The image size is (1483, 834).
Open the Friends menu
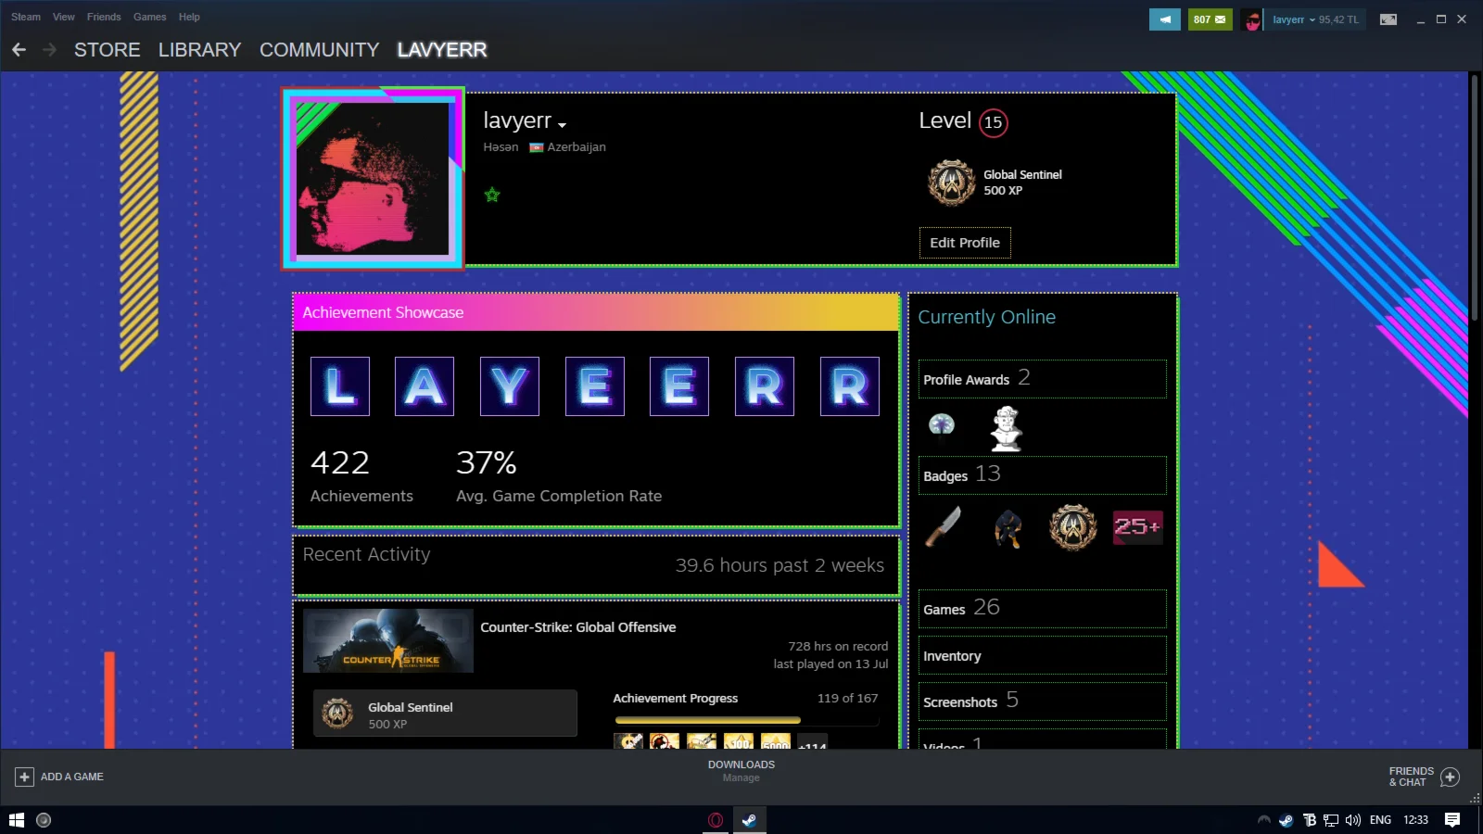point(104,17)
